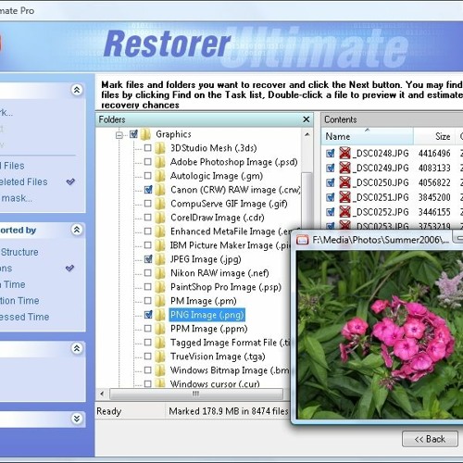Click the 'Marked 178.9 MB' status text
The image size is (463, 463).
tap(229, 411)
